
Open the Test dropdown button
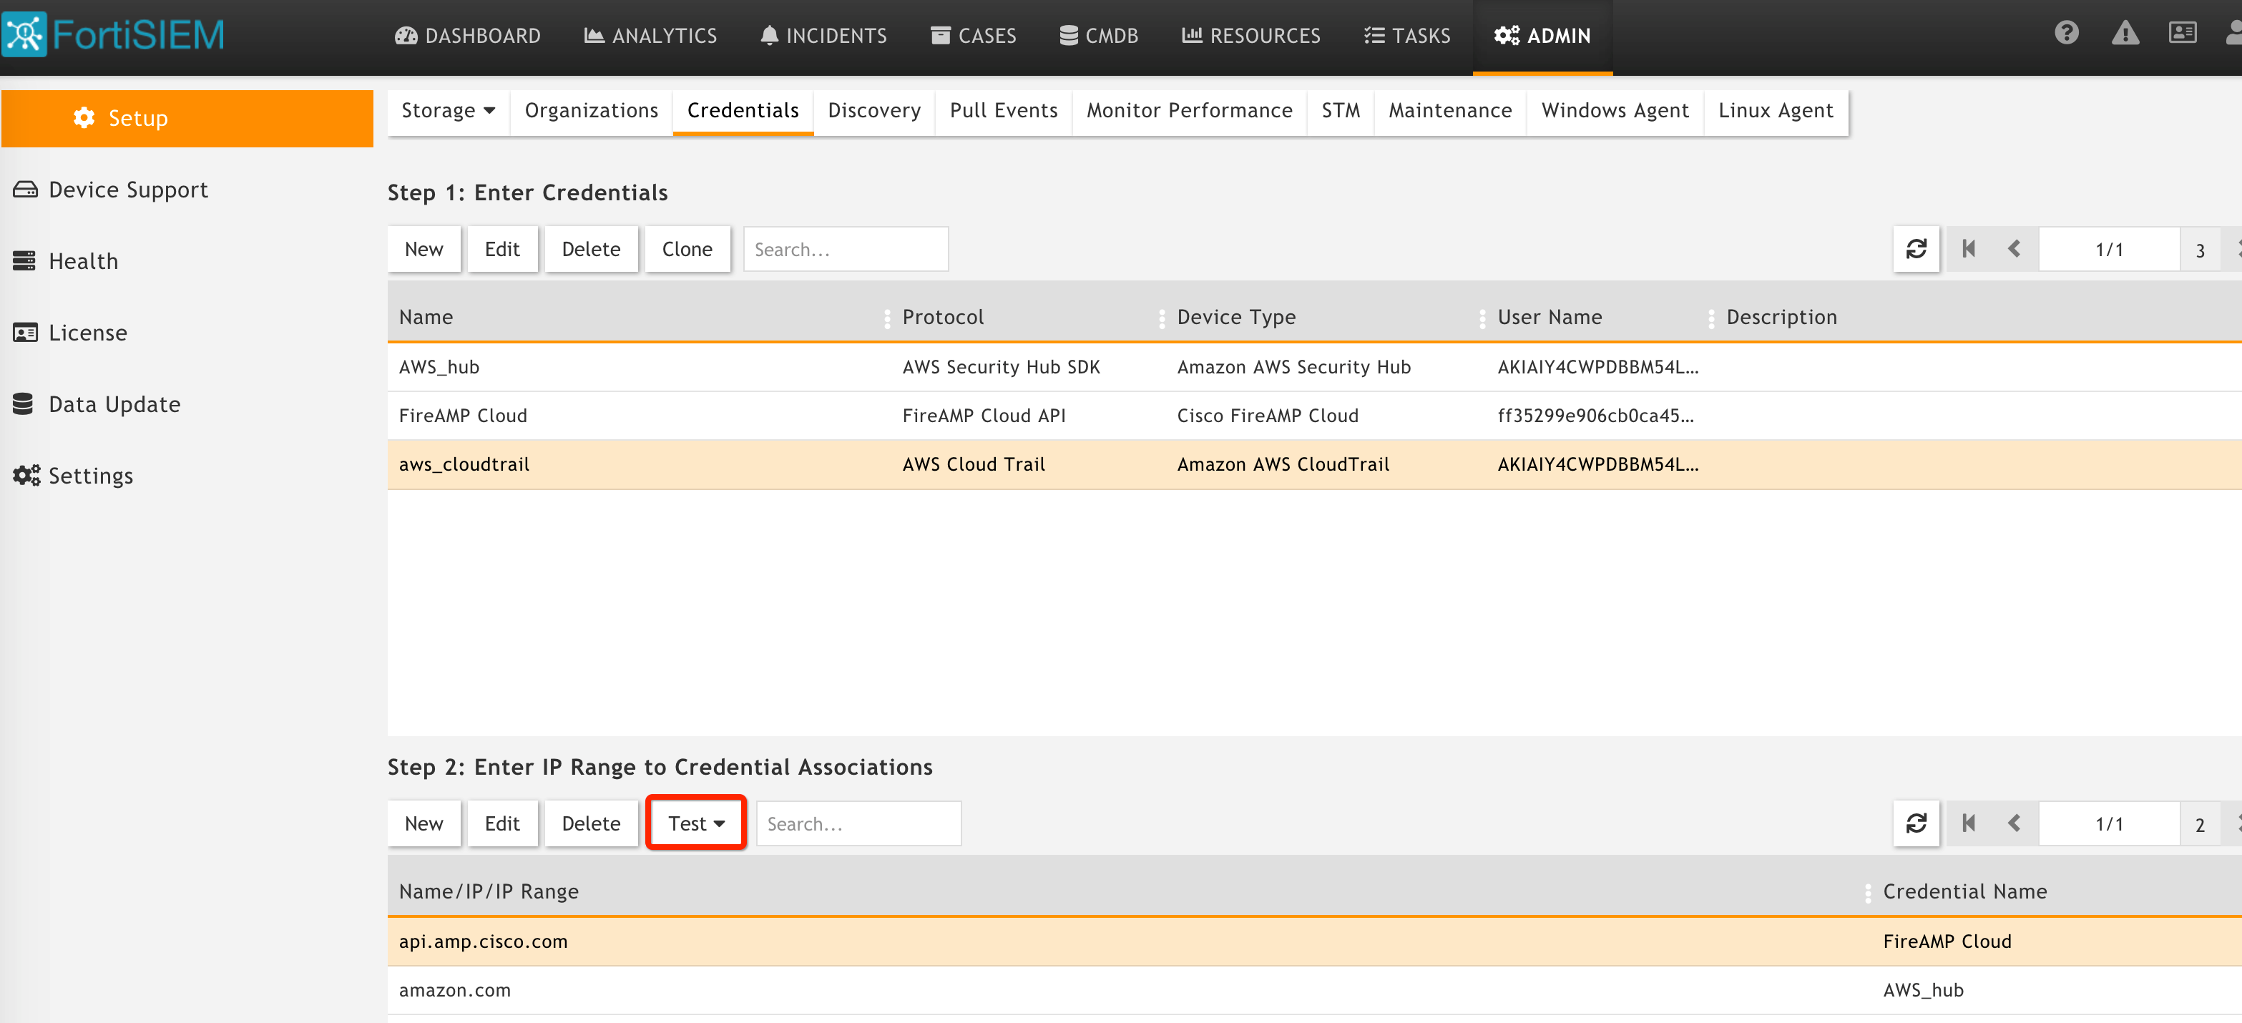coord(695,823)
